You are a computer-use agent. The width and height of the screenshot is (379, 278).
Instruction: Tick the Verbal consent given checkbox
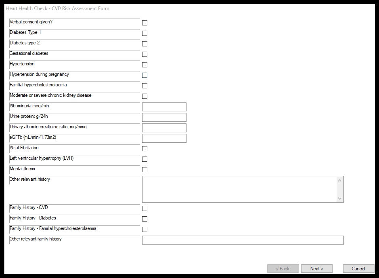point(144,23)
